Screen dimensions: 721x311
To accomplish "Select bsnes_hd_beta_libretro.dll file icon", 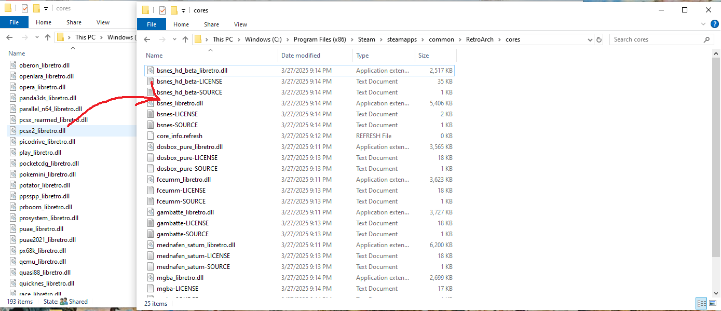I will pyautogui.click(x=151, y=71).
